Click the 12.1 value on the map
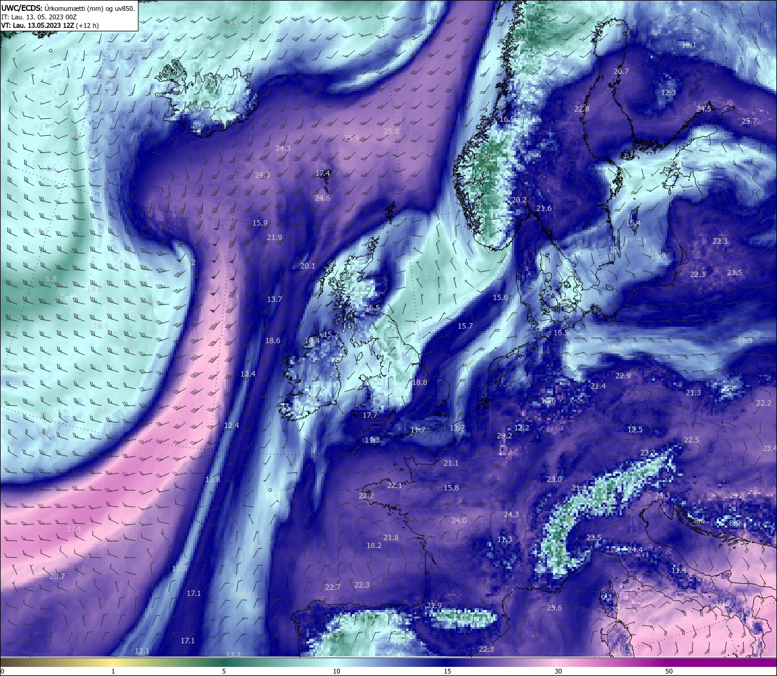 (142, 651)
